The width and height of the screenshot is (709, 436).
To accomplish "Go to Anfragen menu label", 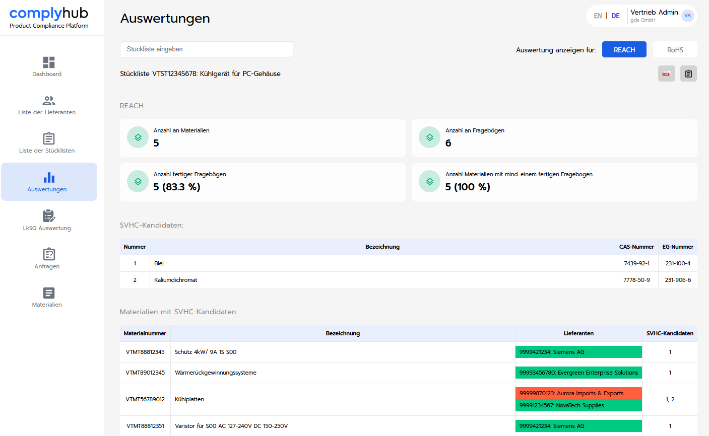I will point(47,266).
